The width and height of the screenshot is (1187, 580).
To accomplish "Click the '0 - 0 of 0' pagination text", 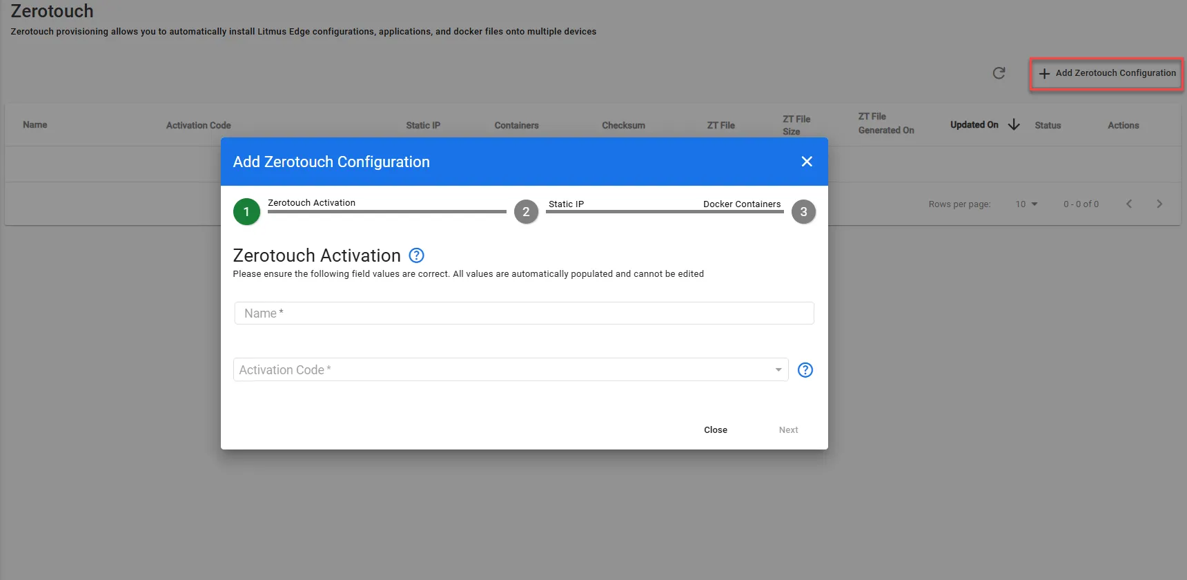I will coord(1081,204).
